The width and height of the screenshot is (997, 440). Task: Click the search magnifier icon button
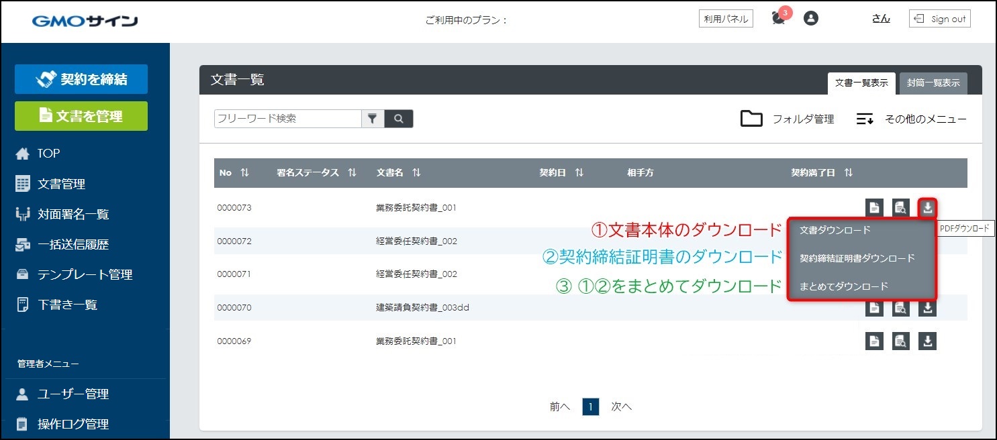pos(399,119)
